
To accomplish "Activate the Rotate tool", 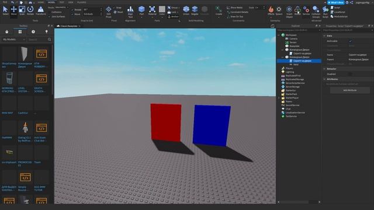I will click(30, 11).
